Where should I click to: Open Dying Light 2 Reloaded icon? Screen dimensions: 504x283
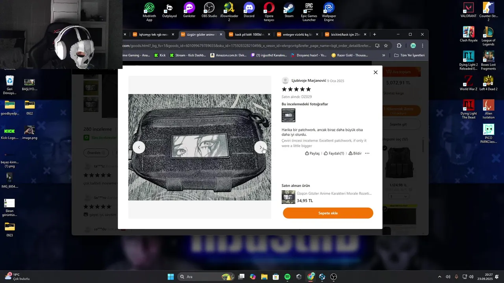click(469, 61)
